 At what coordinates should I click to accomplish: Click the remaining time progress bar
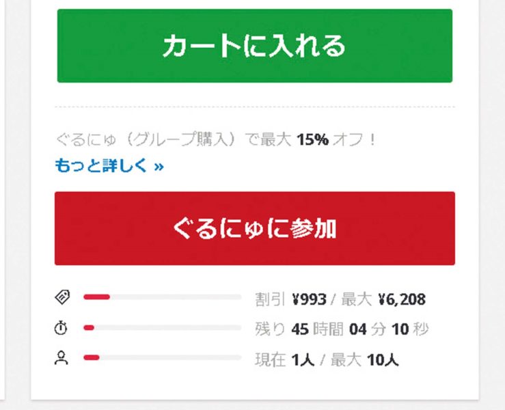163,328
